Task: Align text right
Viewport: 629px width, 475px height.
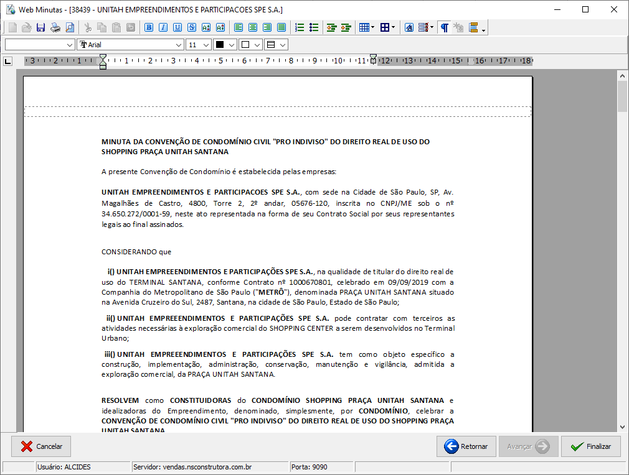Action: click(267, 27)
